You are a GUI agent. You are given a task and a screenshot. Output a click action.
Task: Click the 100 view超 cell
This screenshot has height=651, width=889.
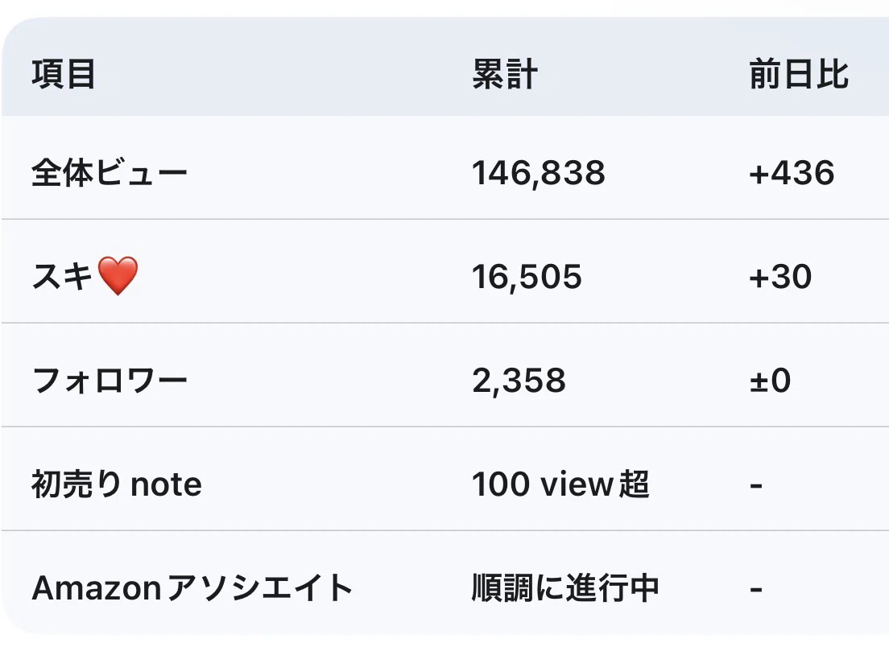pyautogui.click(x=560, y=484)
